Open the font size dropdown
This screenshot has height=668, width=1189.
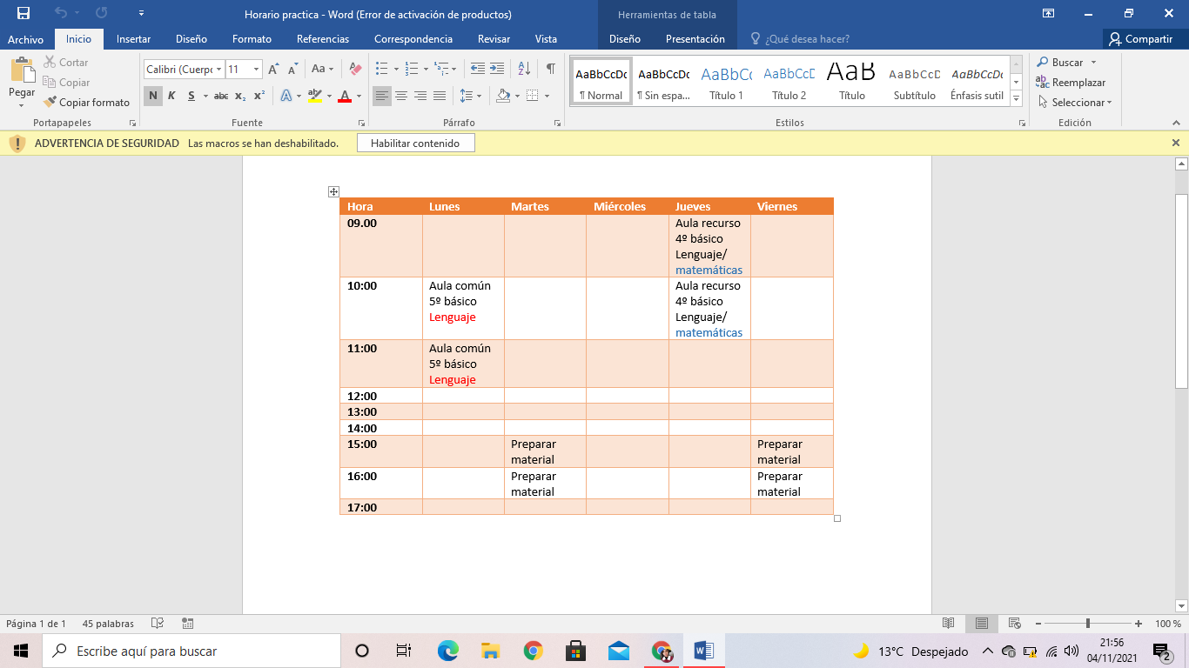[256, 69]
